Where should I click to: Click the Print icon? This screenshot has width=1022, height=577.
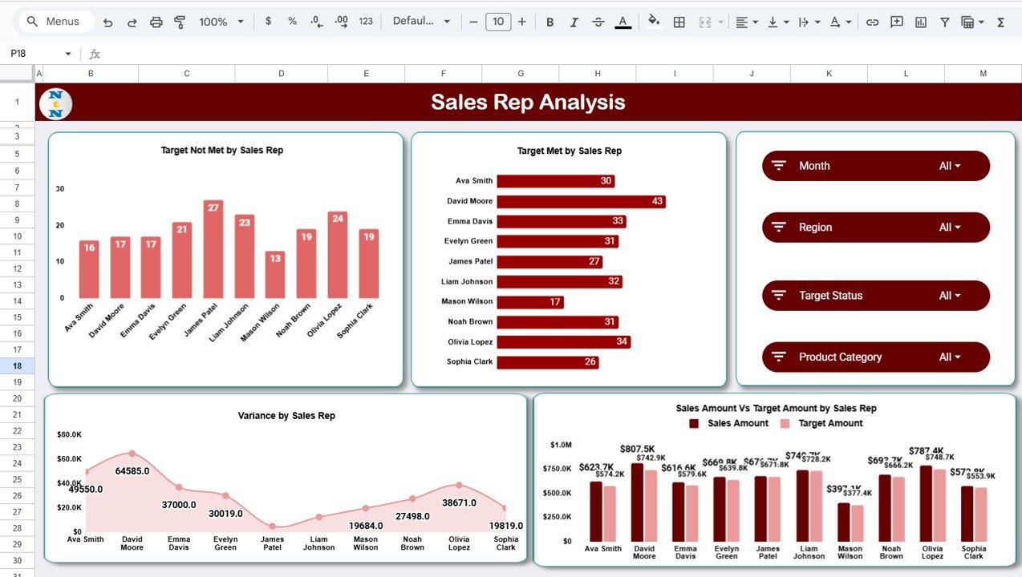(156, 22)
